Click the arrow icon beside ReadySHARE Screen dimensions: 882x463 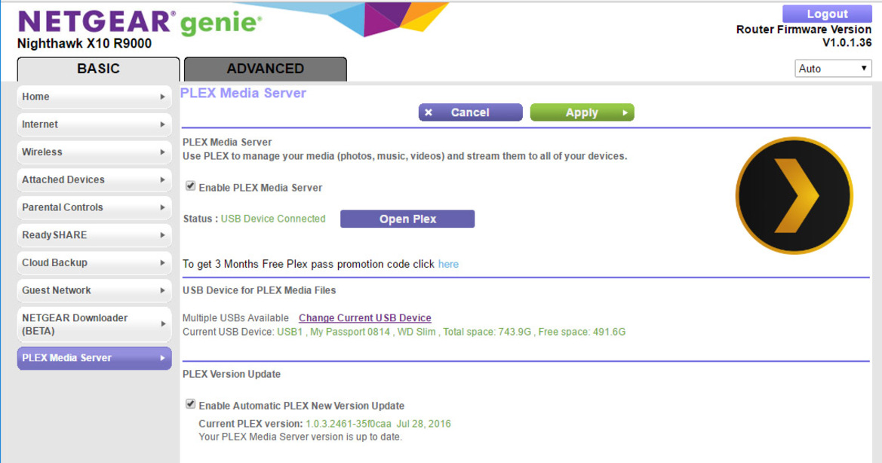tap(162, 235)
